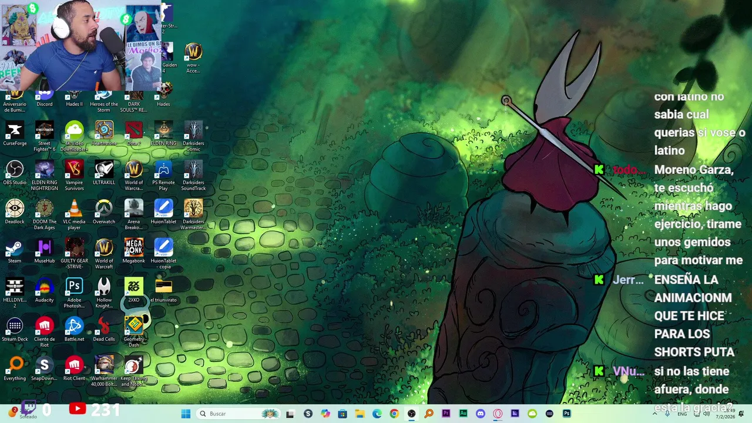Launch OBS Studio from the desktop

[x=15, y=173]
